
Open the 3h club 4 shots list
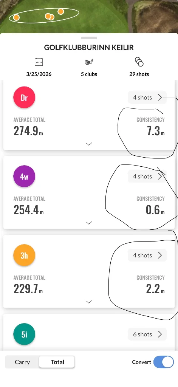coord(147,255)
